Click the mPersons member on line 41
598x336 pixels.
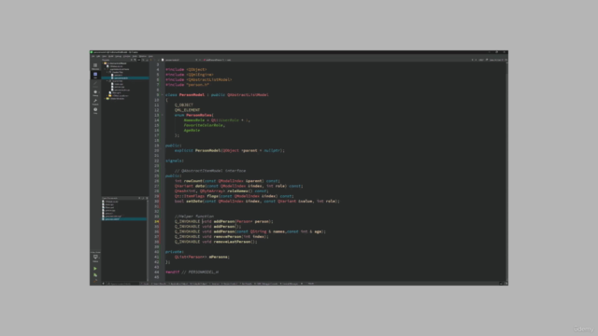[x=219, y=257]
